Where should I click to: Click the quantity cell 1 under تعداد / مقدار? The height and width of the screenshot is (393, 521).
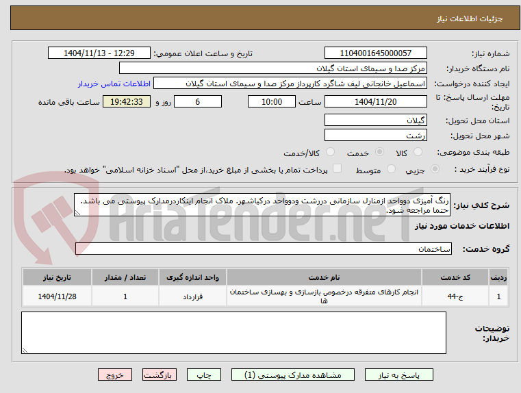click(125, 296)
